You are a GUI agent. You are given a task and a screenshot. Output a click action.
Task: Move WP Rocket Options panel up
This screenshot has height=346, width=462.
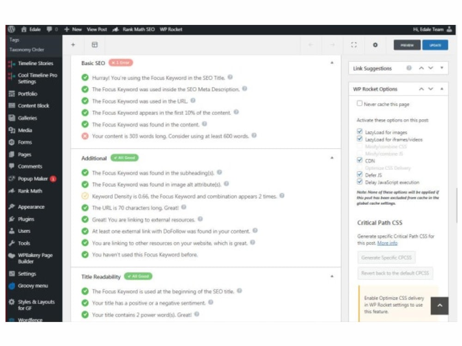(x=421, y=89)
